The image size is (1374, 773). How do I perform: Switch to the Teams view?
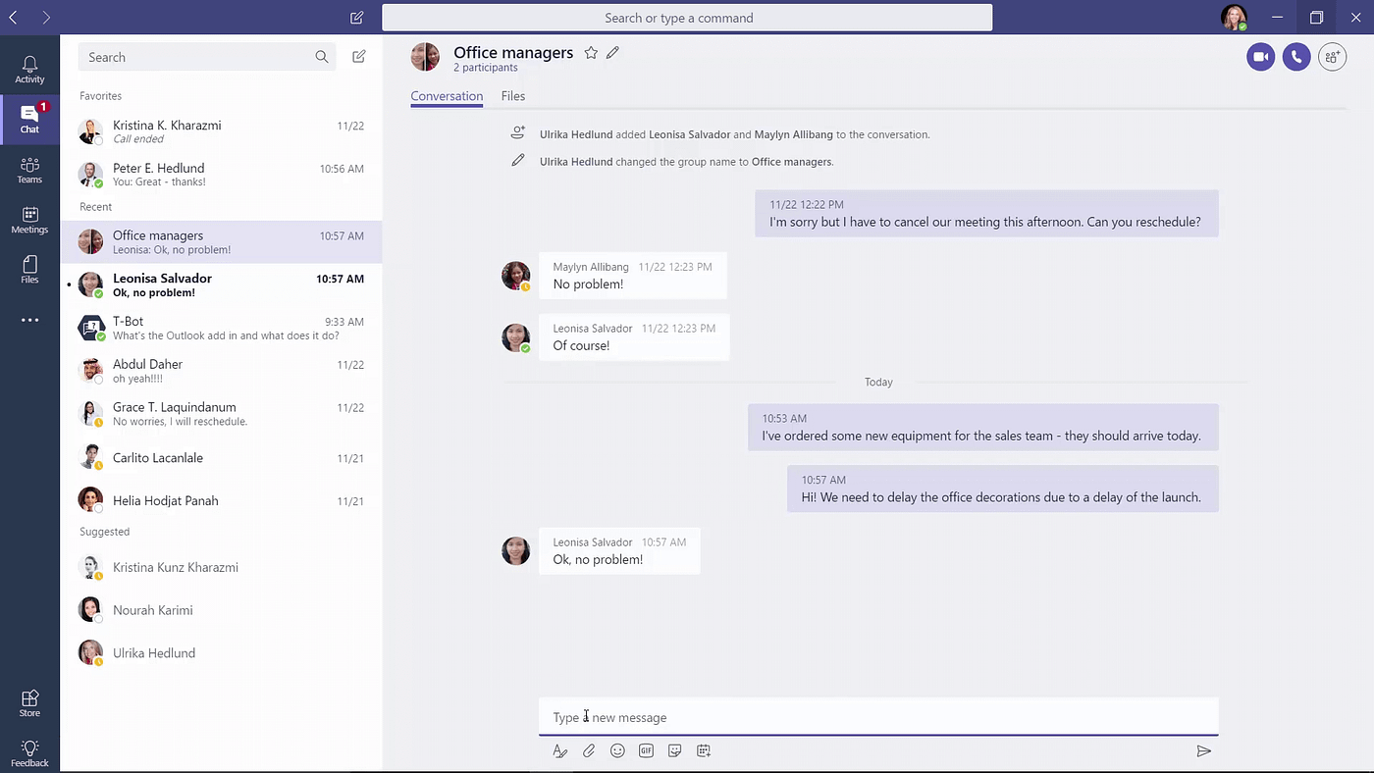click(x=29, y=170)
